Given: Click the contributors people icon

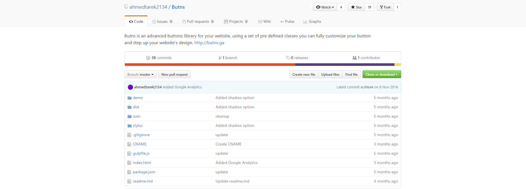Looking at the screenshot, I should click(x=354, y=58).
